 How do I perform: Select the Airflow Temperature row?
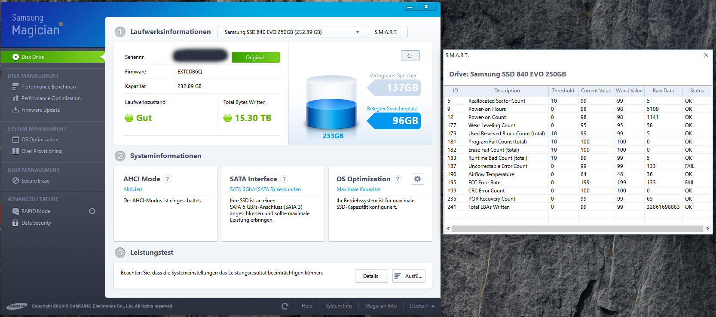(x=578, y=174)
